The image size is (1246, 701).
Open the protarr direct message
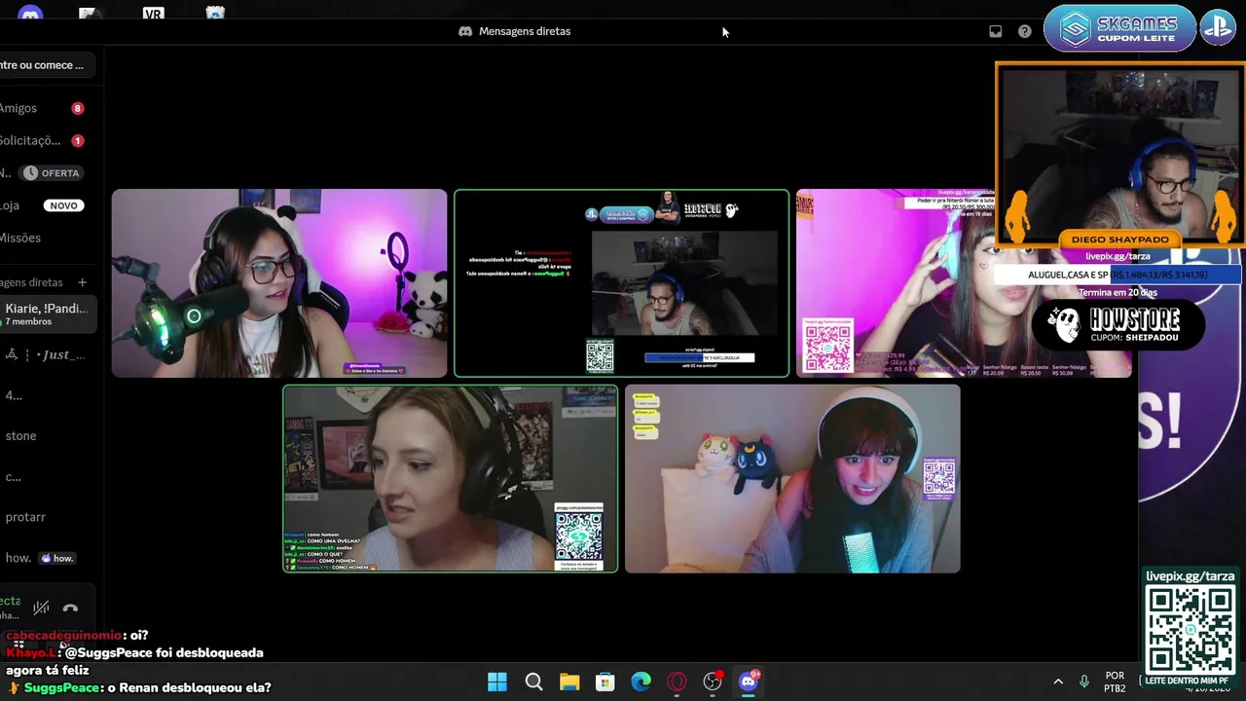(47, 517)
